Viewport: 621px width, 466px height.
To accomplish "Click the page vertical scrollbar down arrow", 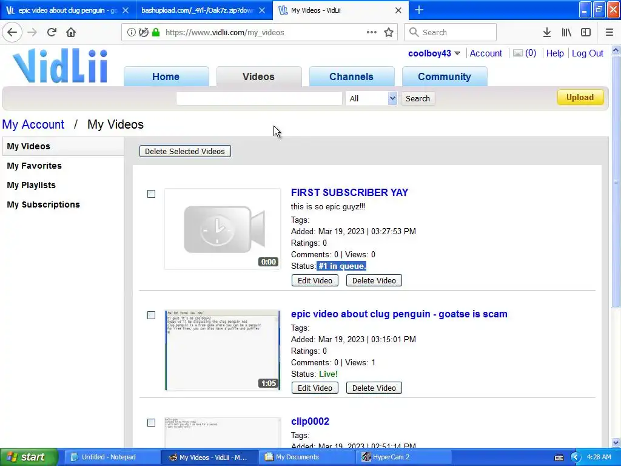I will click(616, 442).
